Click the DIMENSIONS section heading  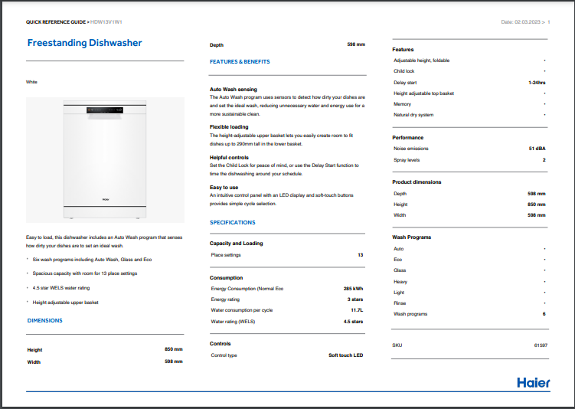coord(44,320)
